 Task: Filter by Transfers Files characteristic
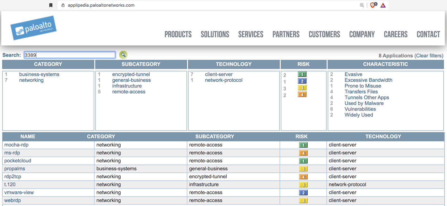click(x=361, y=92)
